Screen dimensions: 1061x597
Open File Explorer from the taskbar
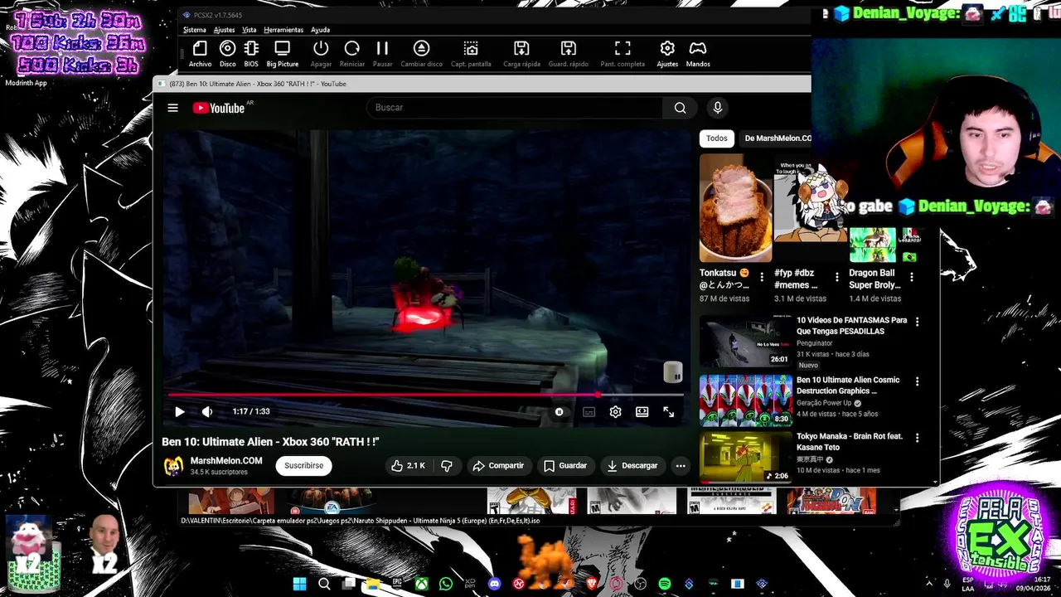pyautogui.click(x=373, y=584)
